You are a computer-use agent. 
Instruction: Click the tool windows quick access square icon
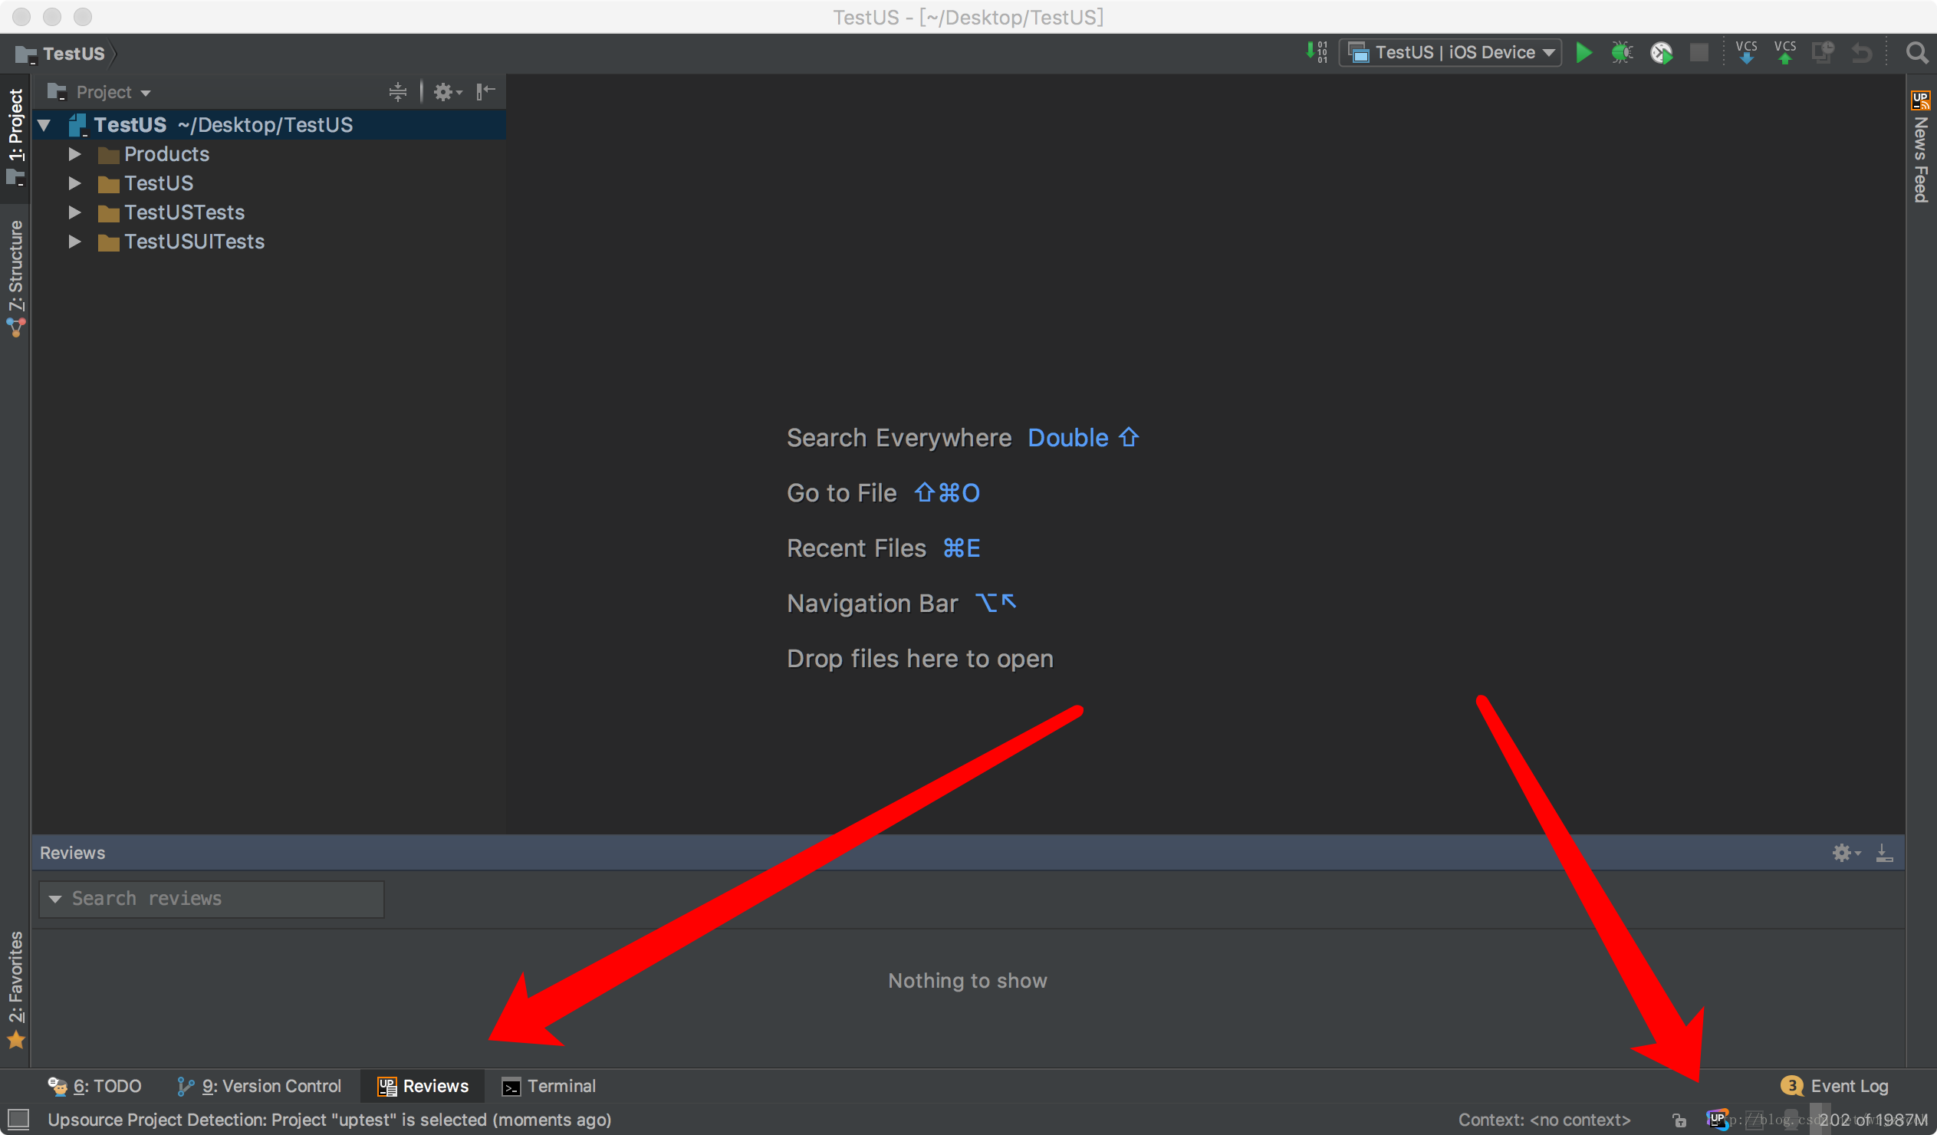tap(18, 1119)
